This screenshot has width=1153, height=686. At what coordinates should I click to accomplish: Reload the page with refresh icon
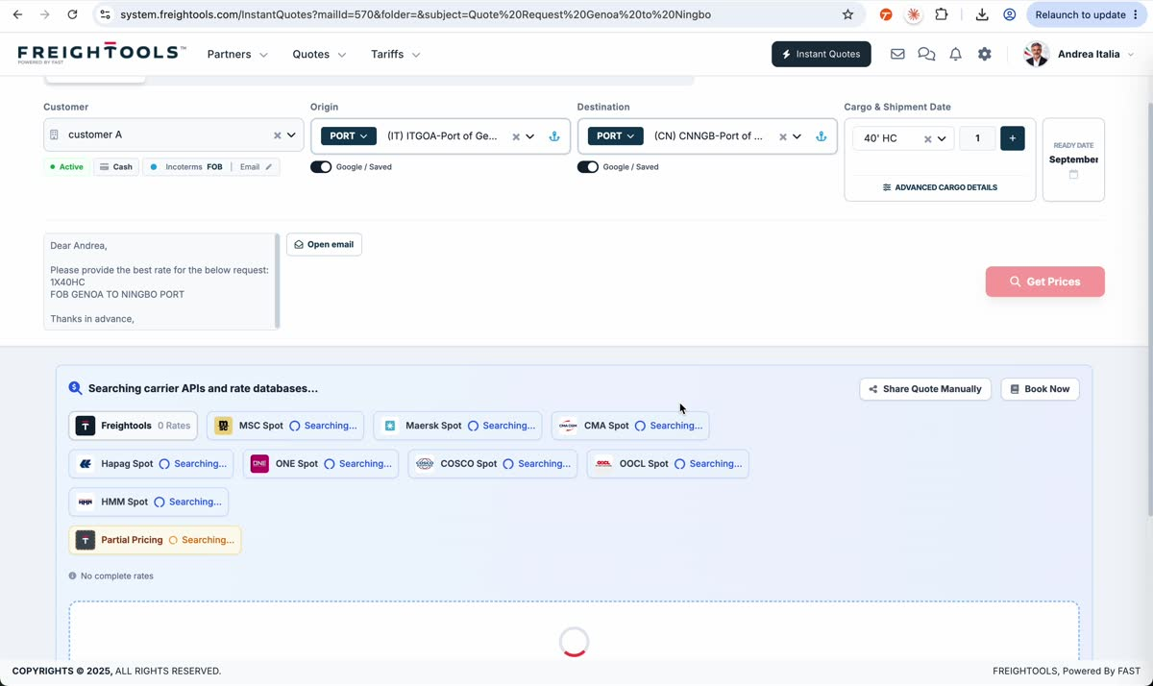[x=72, y=14]
